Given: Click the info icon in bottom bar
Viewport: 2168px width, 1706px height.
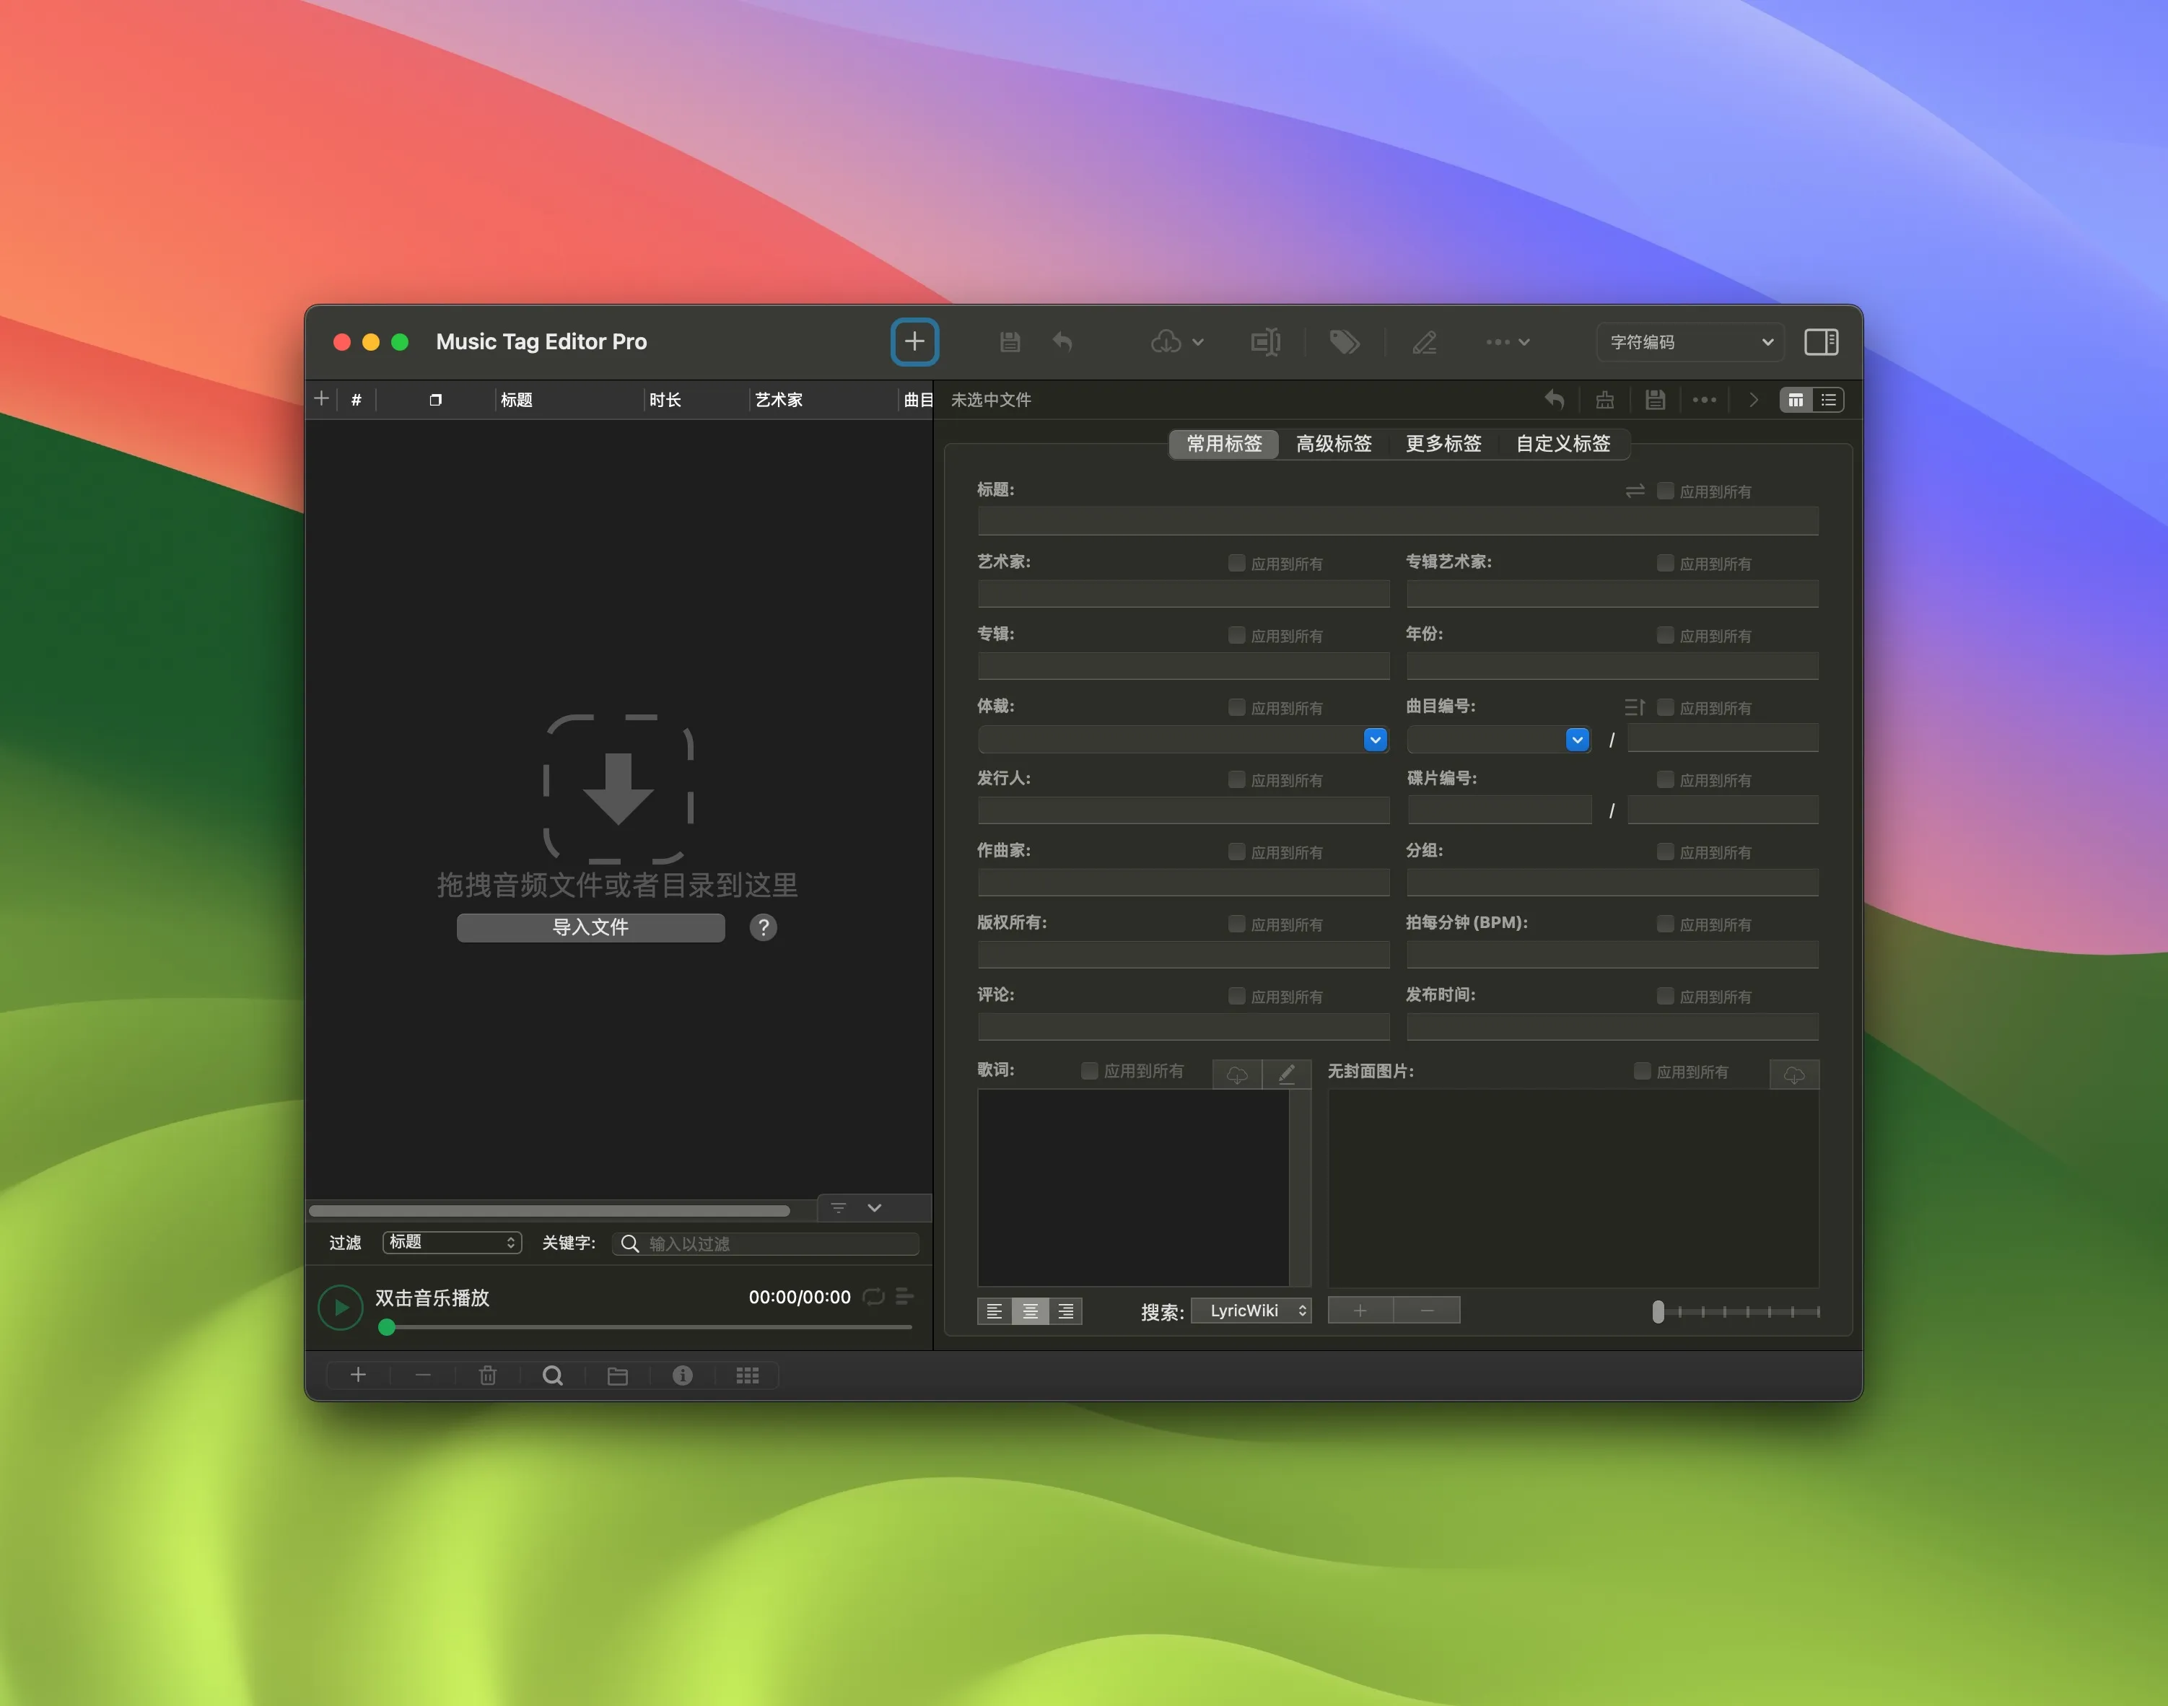Looking at the screenshot, I should 682,1375.
